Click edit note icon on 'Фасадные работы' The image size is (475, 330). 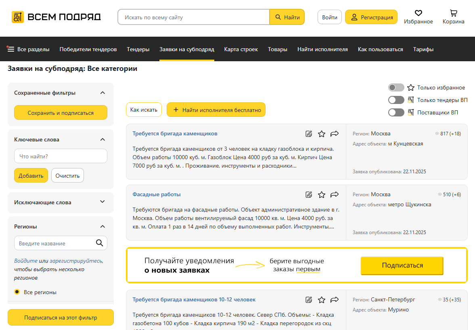309,195
